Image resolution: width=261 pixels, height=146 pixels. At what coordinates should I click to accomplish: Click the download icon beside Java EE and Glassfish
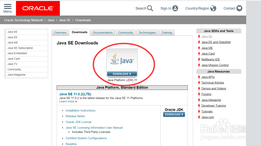tap(199, 42)
